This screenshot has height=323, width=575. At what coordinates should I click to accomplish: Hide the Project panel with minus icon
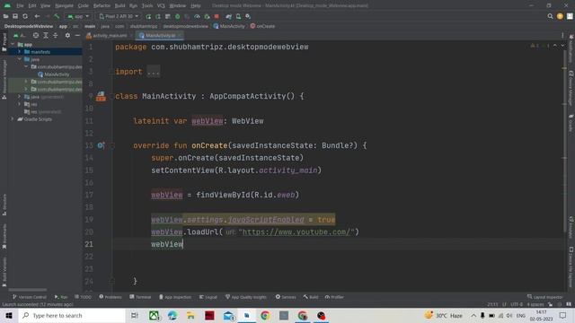77,36
